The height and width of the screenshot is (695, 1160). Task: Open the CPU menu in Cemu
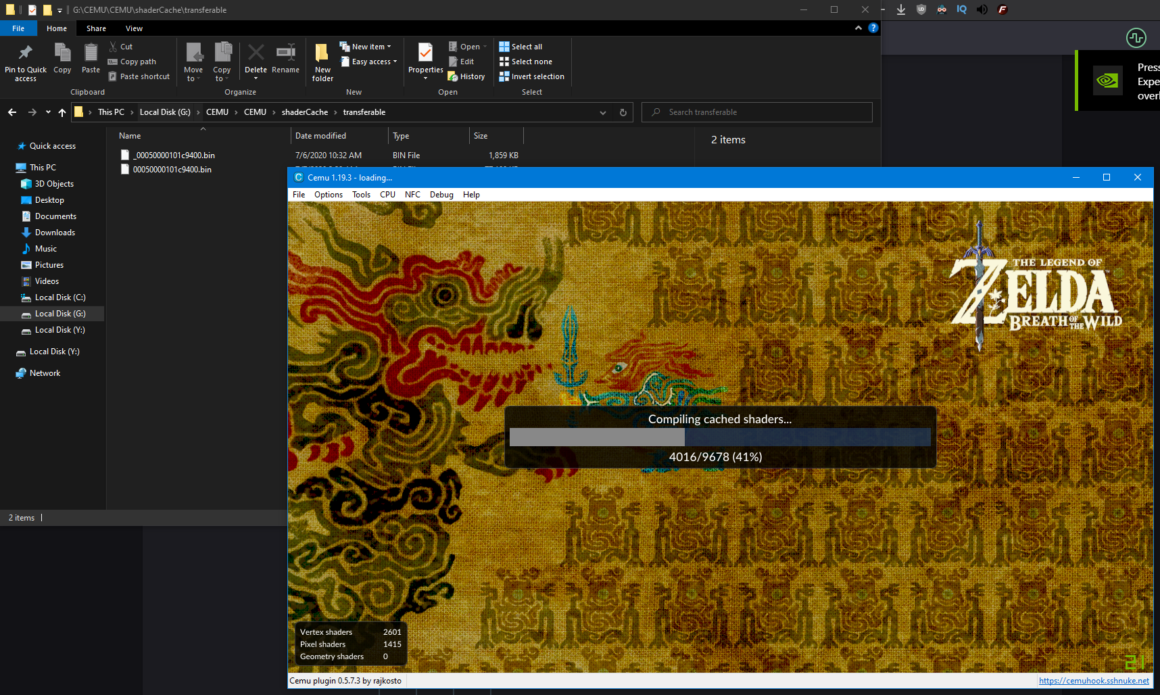click(387, 195)
